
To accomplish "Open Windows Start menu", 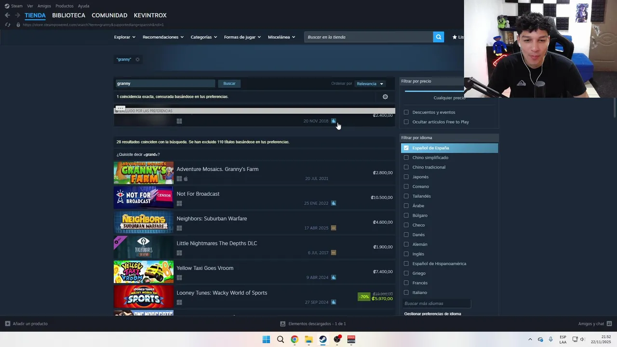I will tap(266, 339).
